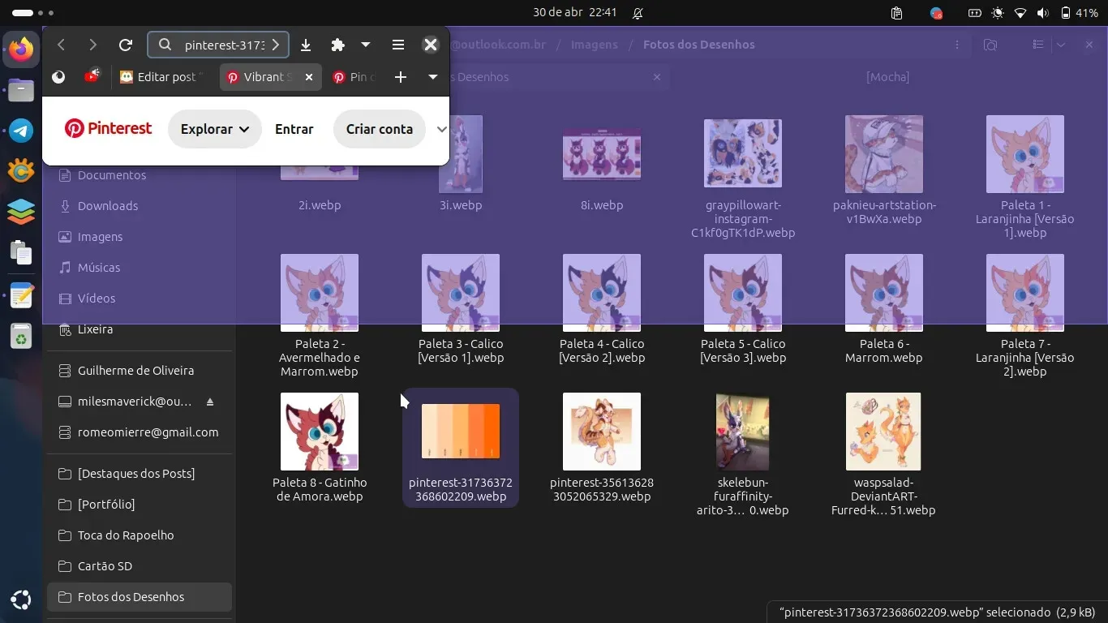Viewport: 1108px width, 623px height.
Task: Open the browser hamburger menu
Action: [x=398, y=45]
